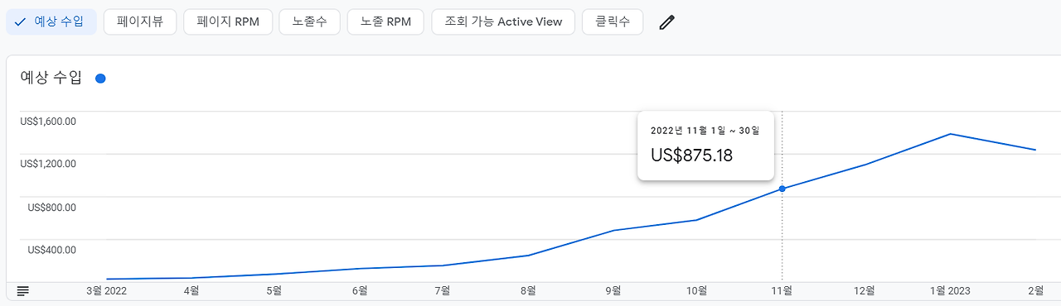
Task: Open the legend list icon at bottom-left
Action: coord(23,291)
